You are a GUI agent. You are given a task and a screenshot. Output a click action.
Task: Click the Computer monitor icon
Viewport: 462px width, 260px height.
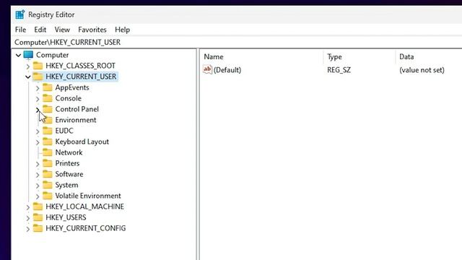click(x=28, y=55)
